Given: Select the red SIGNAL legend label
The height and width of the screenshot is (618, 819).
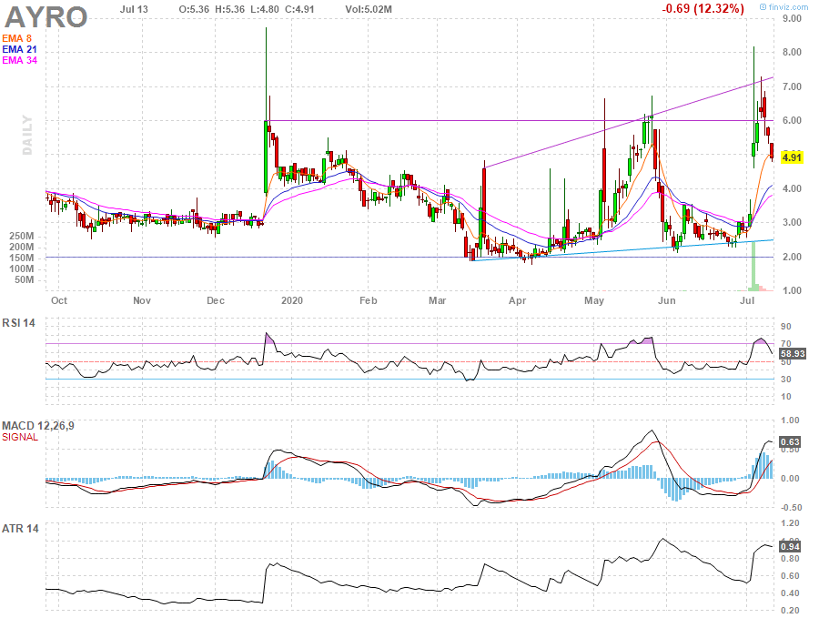Looking at the screenshot, I should tap(20, 437).
